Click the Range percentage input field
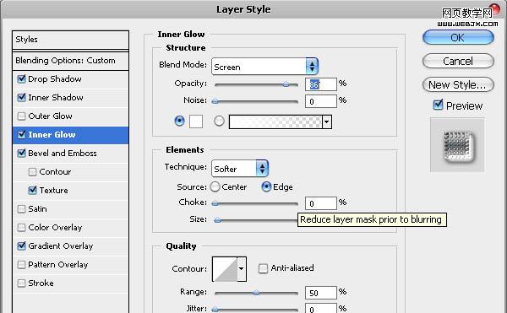The width and height of the screenshot is (507, 313). (321, 293)
